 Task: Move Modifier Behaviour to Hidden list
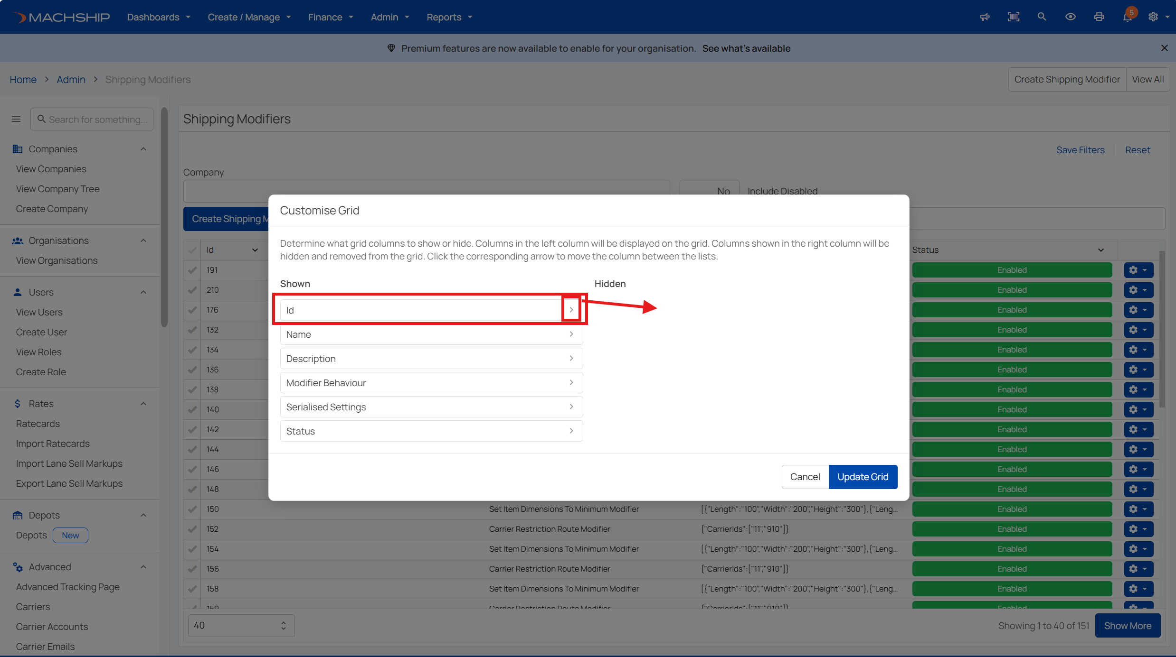[x=571, y=382]
